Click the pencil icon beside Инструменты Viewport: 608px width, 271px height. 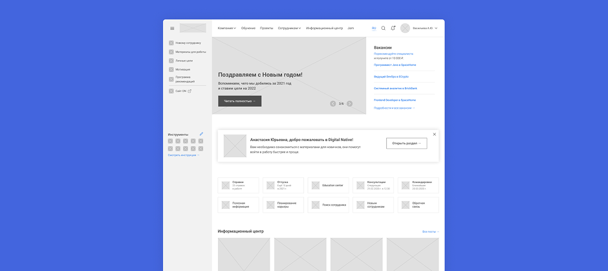click(201, 134)
